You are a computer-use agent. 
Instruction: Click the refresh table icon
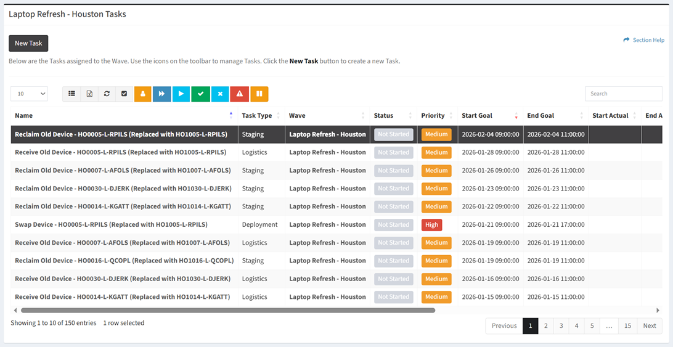107,94
